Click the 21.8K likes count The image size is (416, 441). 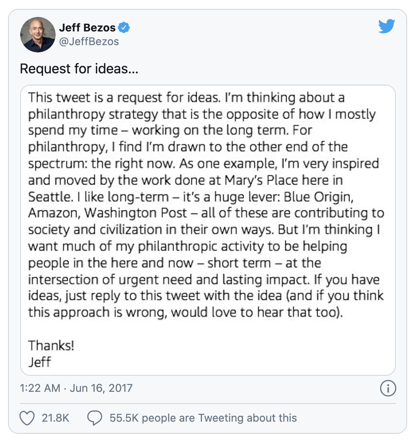click(x=56, y=418)
